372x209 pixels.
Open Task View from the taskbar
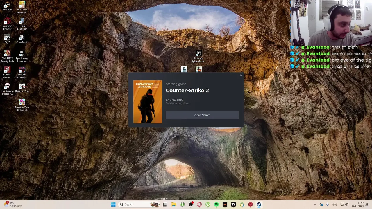tap(165, 204)
